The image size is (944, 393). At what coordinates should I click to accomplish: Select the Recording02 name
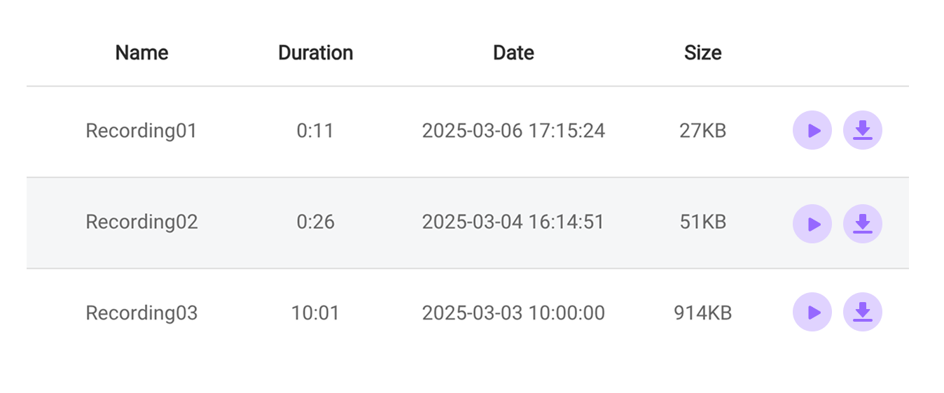(x=141, y=222)
